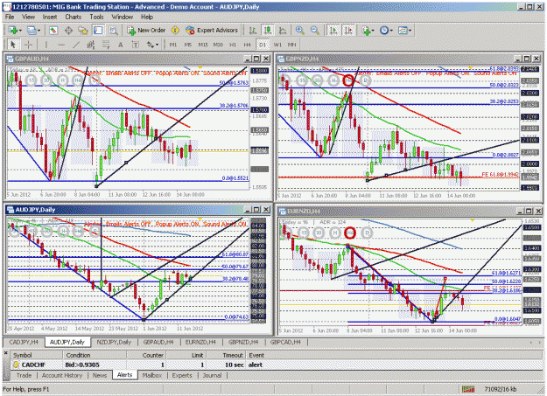Viewport: 547px width, 396px height.
Task: Open the Tools menu
Action: [x=96, y=17]
